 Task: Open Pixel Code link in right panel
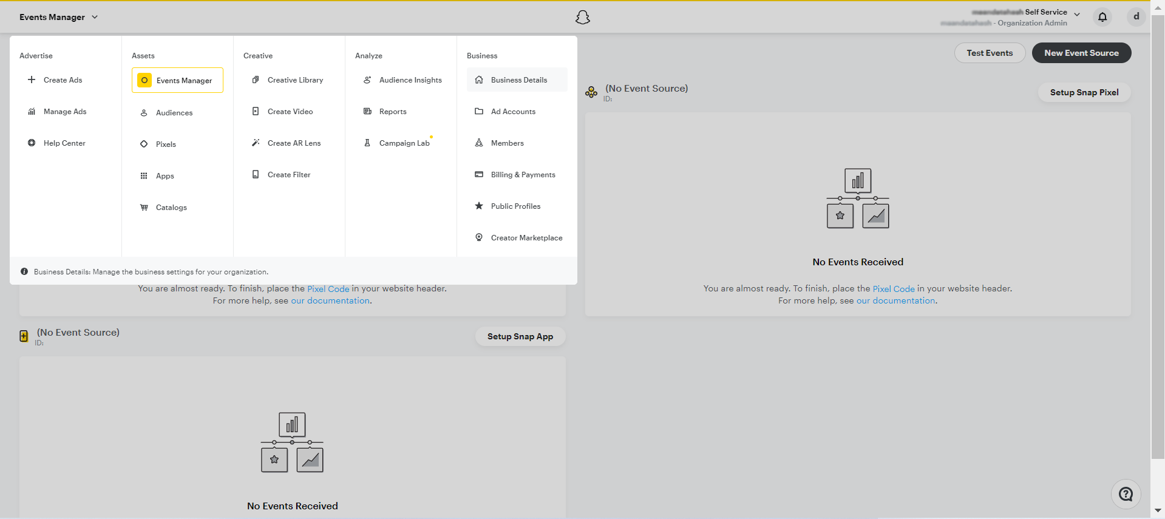coord(894,289)
